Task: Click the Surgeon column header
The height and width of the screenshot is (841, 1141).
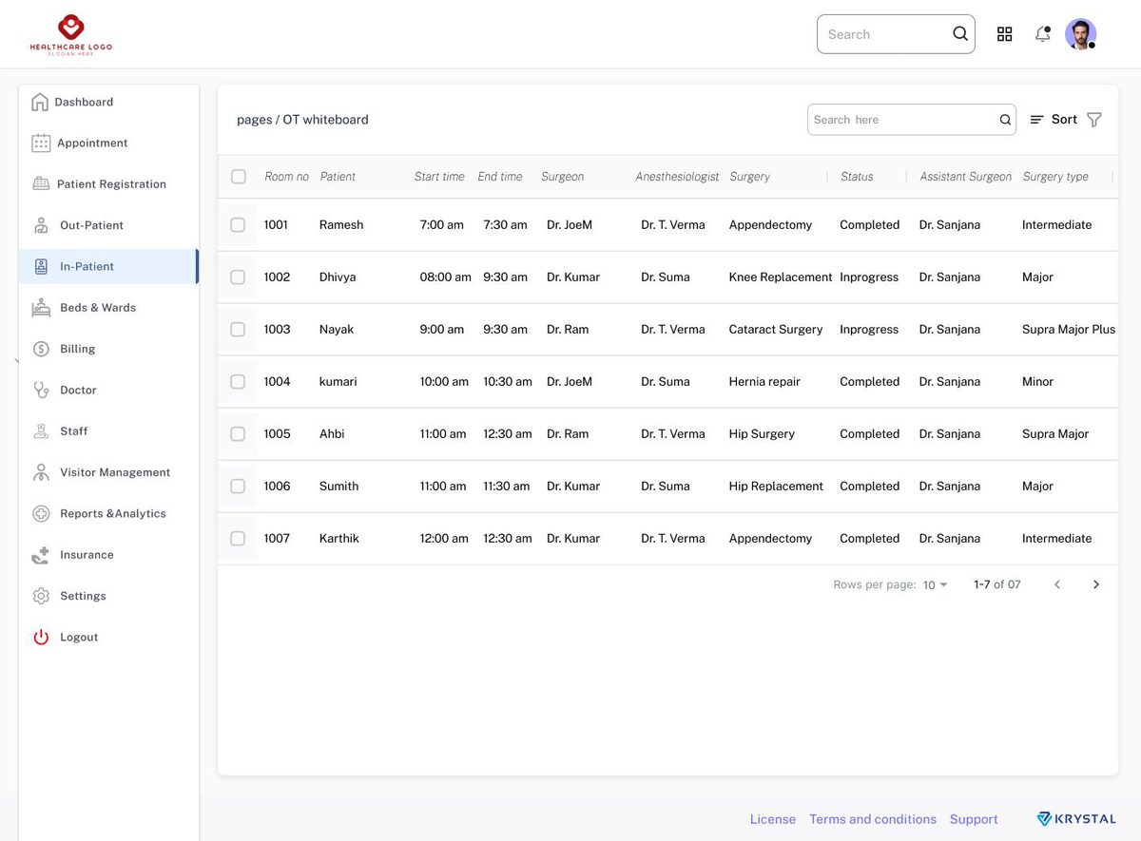Action: pyautogui.click(x=563, y=177)
